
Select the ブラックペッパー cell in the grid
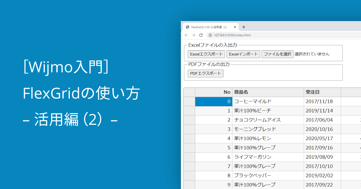[x=256, y=175]
